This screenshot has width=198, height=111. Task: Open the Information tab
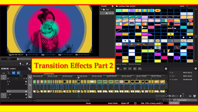click(x=174, y=103)
